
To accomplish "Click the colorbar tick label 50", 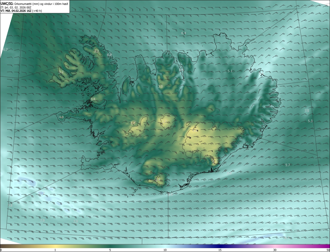I will pos(328,250).
